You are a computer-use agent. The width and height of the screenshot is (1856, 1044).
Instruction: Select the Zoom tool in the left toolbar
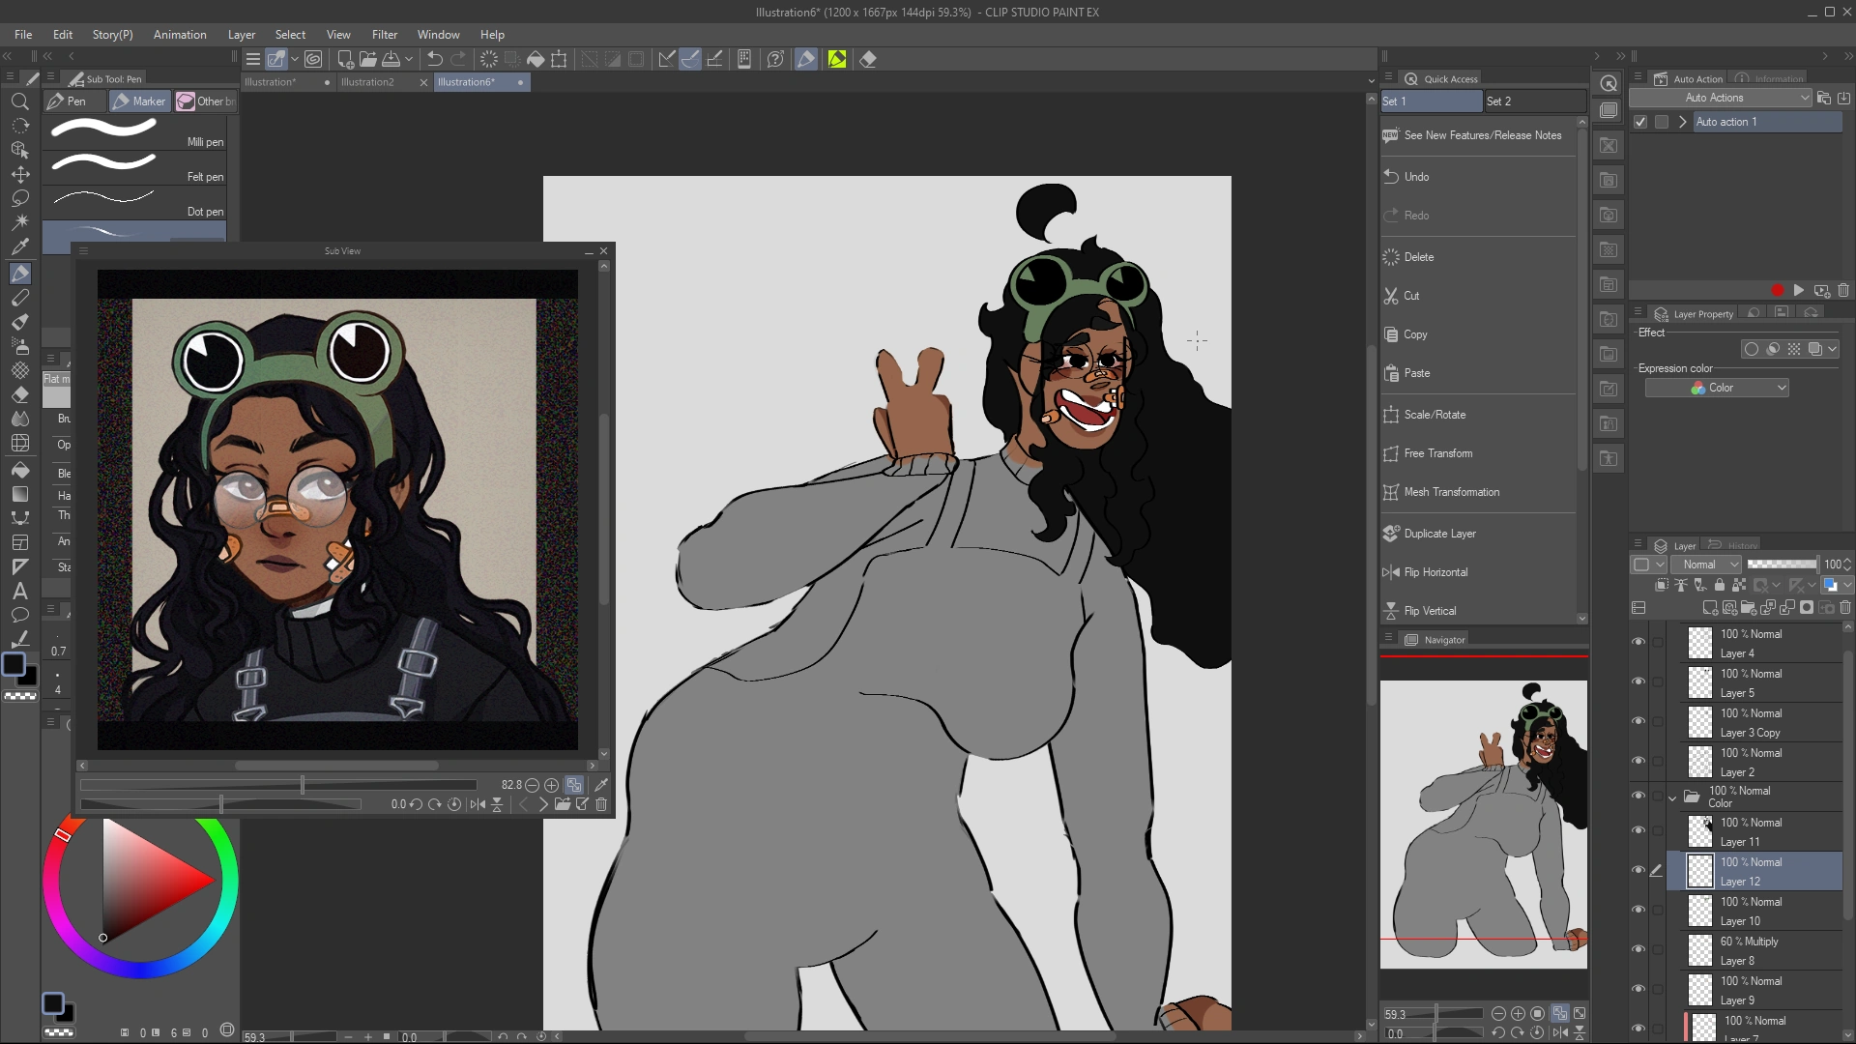(20, 101)
